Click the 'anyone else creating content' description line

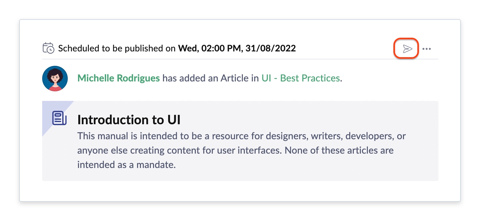pyautogui.click(x=236, y=150)
